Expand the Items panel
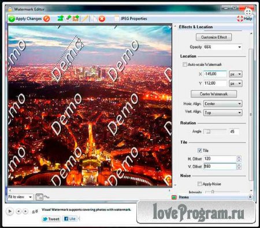The image size is (260, 228). [250, 197]
